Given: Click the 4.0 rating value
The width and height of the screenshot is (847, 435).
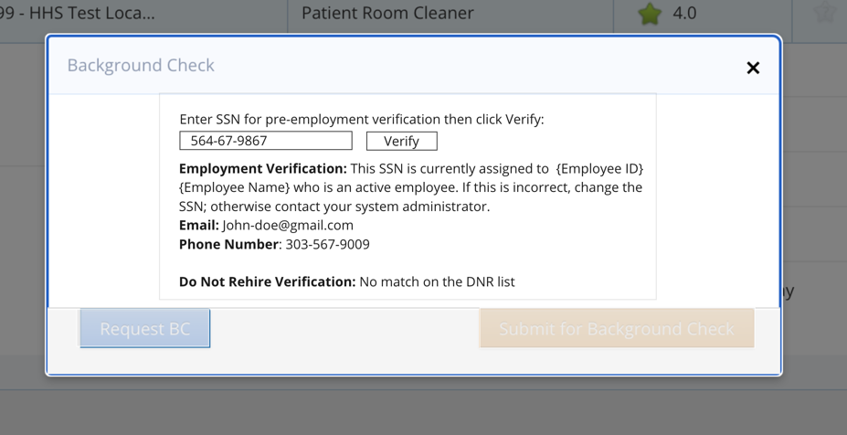Looking at the screenshot, I should 684,14.
